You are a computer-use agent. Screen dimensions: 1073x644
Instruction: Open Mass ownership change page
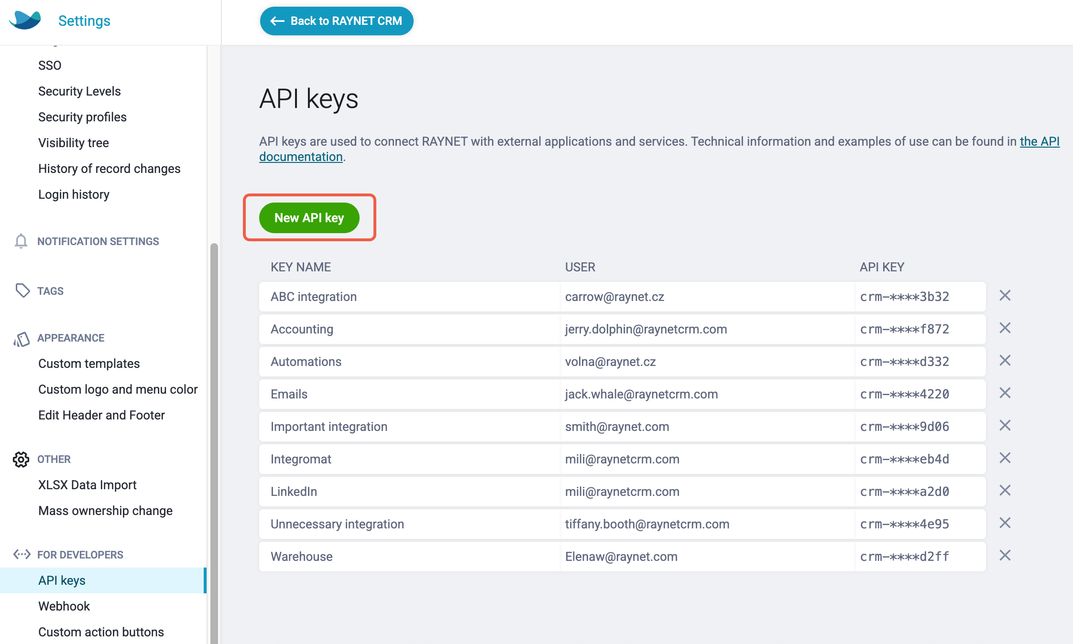105,511
